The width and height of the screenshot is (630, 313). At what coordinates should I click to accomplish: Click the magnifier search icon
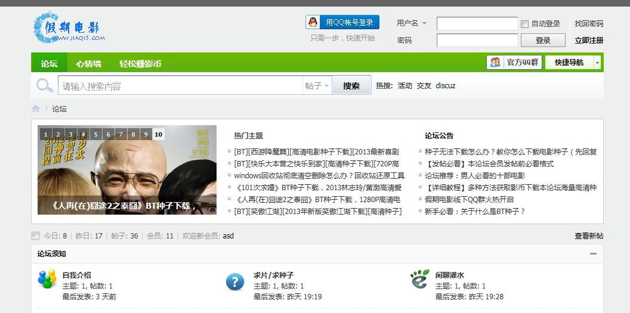point(45,85)
